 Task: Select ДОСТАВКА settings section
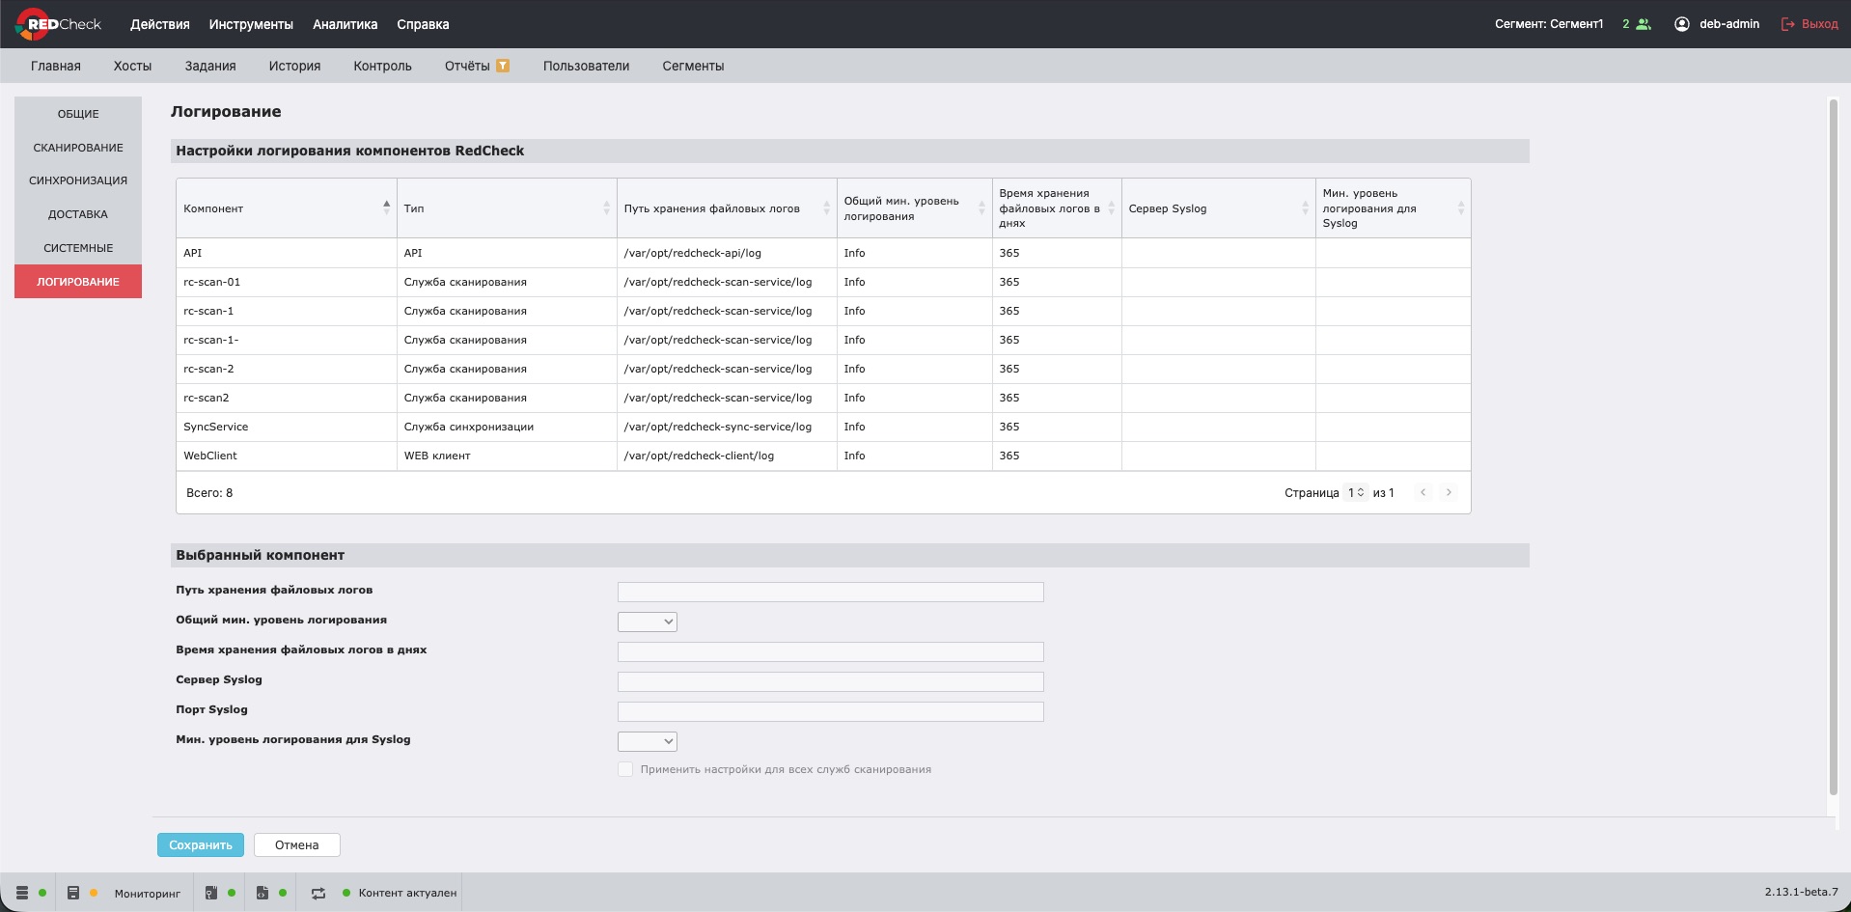click(x=78, y=214)
